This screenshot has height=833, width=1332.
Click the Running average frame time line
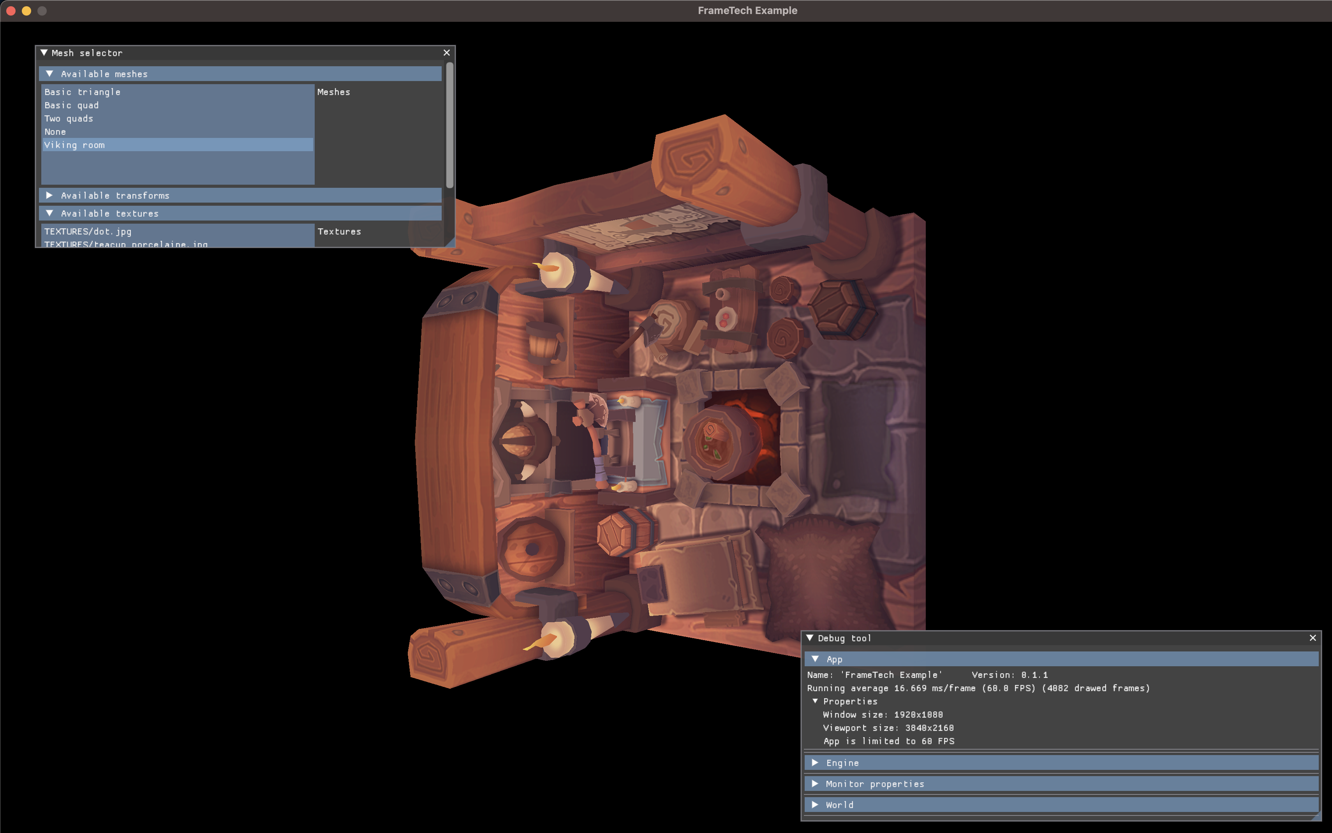click(978, 688)
